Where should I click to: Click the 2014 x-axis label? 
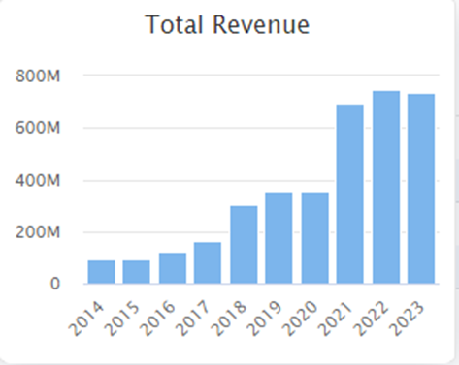coord(86,319)
